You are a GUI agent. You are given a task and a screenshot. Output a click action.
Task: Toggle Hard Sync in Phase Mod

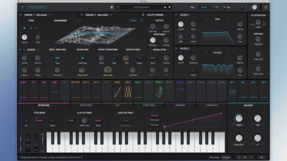point(83,58)
